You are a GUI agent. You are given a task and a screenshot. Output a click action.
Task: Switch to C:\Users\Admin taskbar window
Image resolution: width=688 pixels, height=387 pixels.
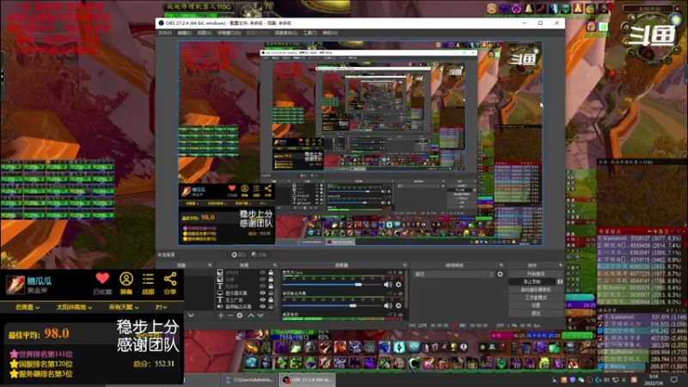pos(249,380)
